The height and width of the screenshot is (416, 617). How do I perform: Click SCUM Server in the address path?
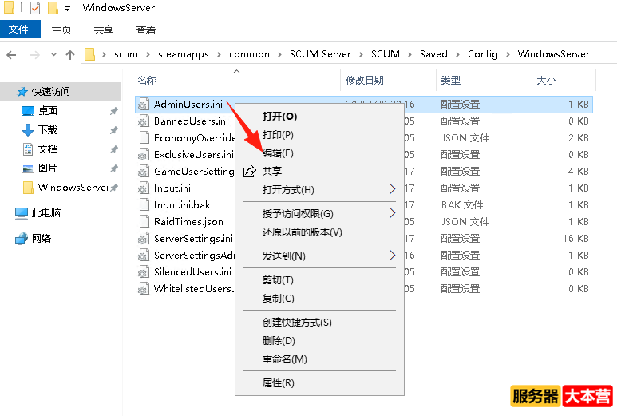(320, 54)
